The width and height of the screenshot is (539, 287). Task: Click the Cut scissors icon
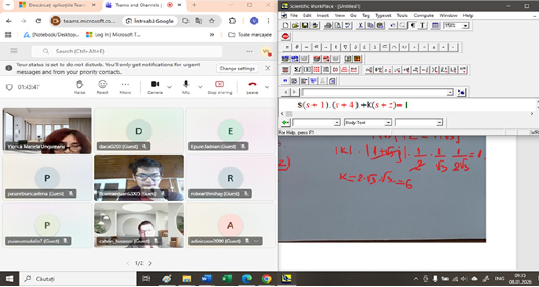[360, 26]
